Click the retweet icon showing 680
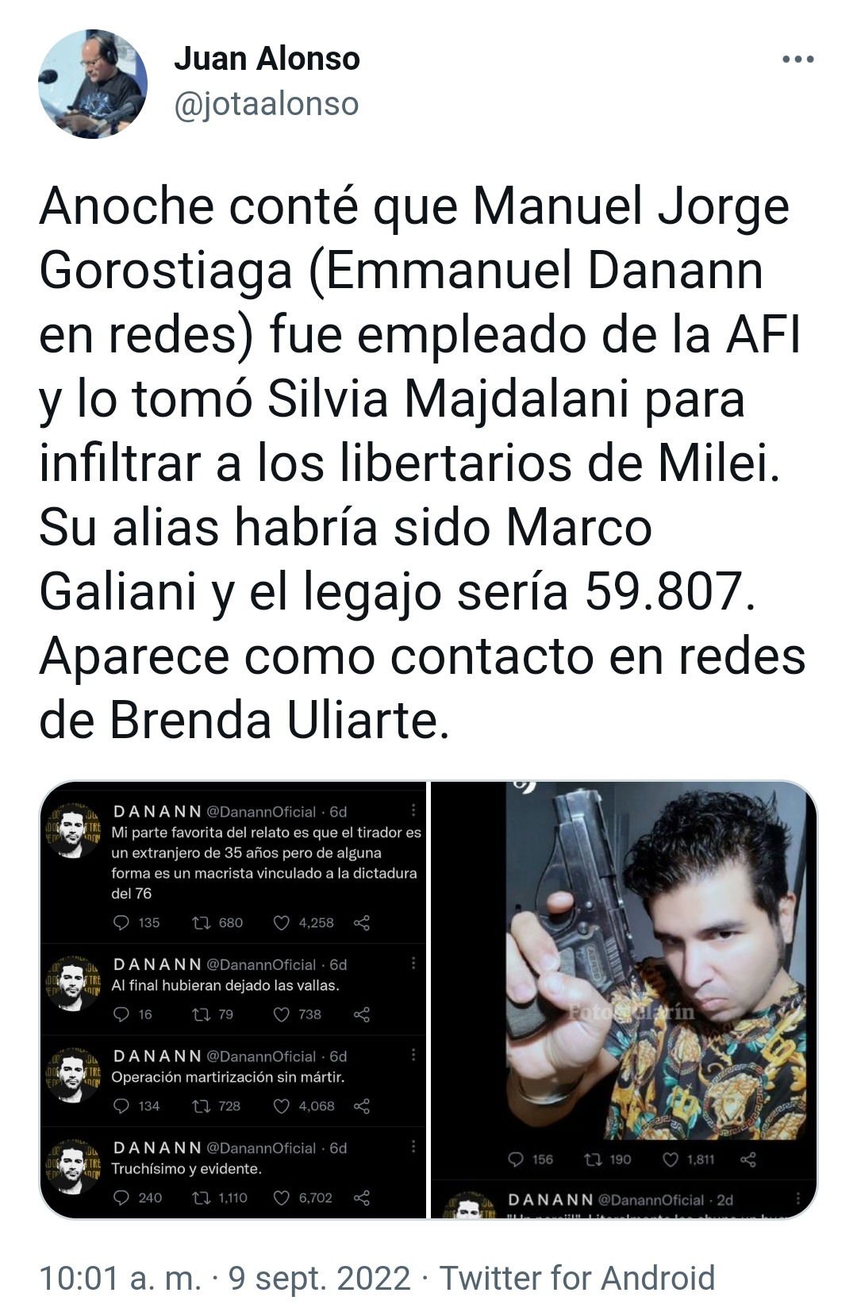857x1308 pixels. (x=202, y=922)
